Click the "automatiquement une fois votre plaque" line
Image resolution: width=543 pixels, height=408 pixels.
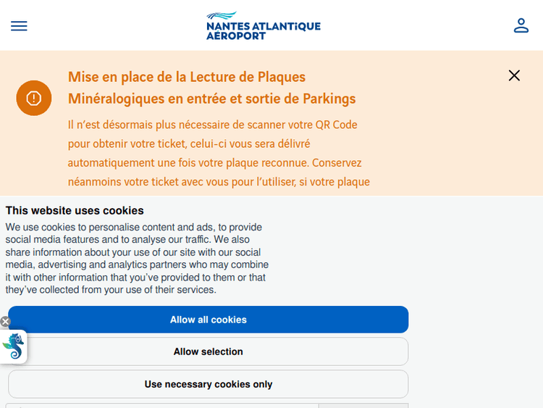click(214, 163)
